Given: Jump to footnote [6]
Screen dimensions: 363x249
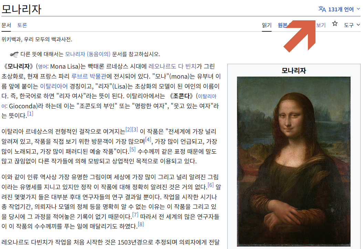Looking at the screenshot, I should point(211,185).
